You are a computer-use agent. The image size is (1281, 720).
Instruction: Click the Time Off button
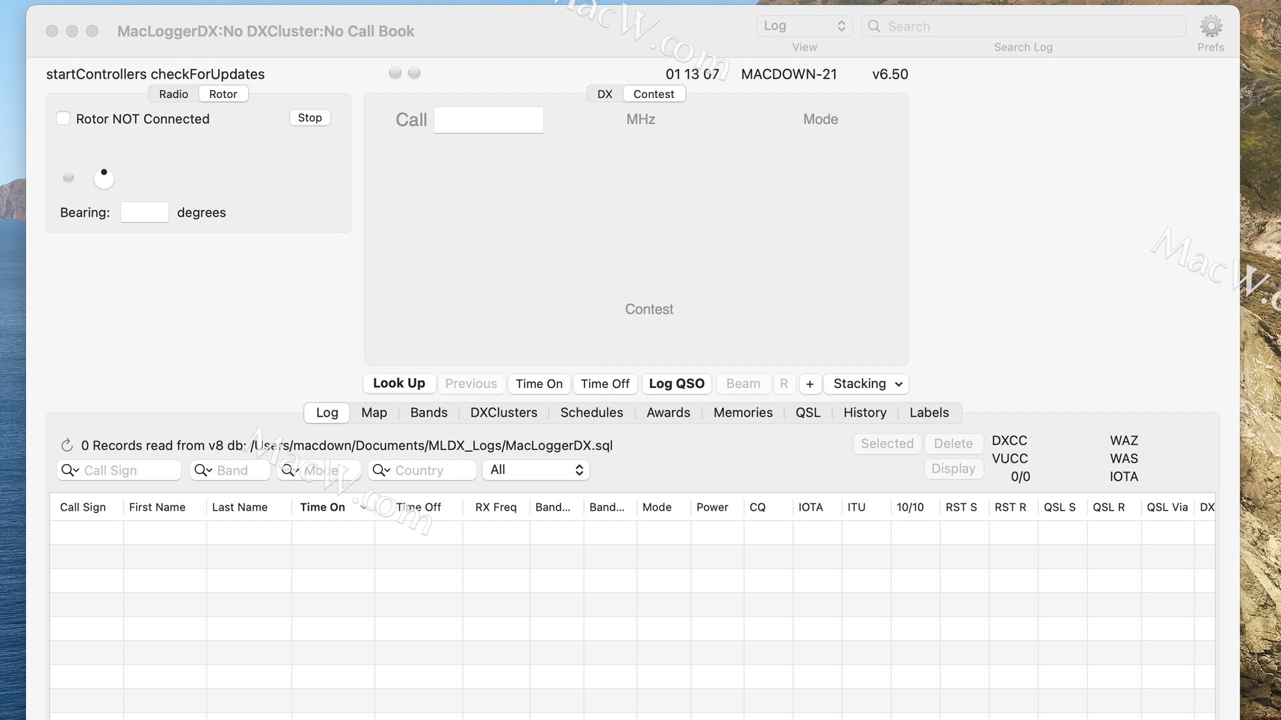605,384
